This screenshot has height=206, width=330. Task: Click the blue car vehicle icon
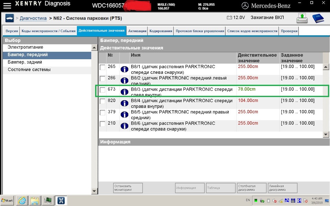[10, 18]
